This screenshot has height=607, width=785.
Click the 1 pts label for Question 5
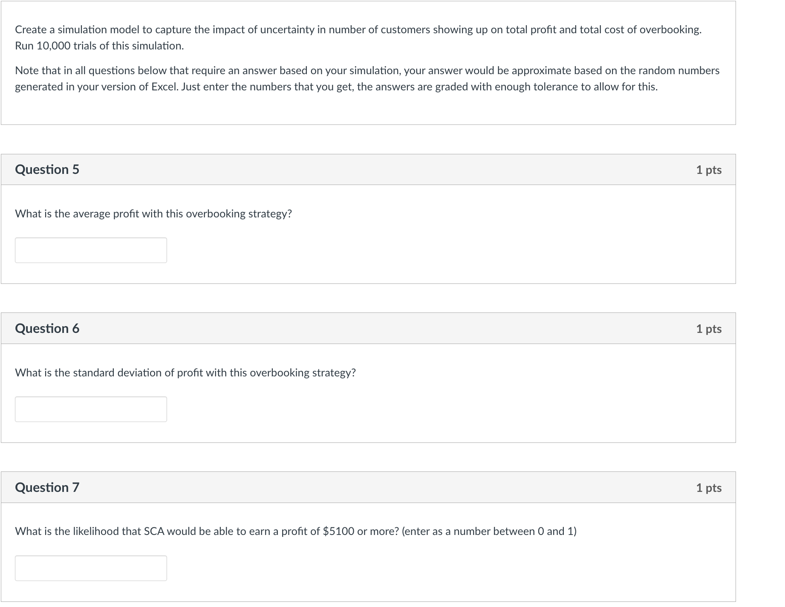point(709,170)
